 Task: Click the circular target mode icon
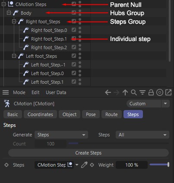click(x=160, y=92)
